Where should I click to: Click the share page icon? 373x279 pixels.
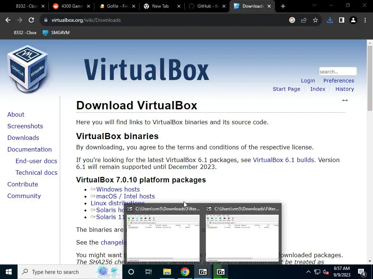point(304,20)
